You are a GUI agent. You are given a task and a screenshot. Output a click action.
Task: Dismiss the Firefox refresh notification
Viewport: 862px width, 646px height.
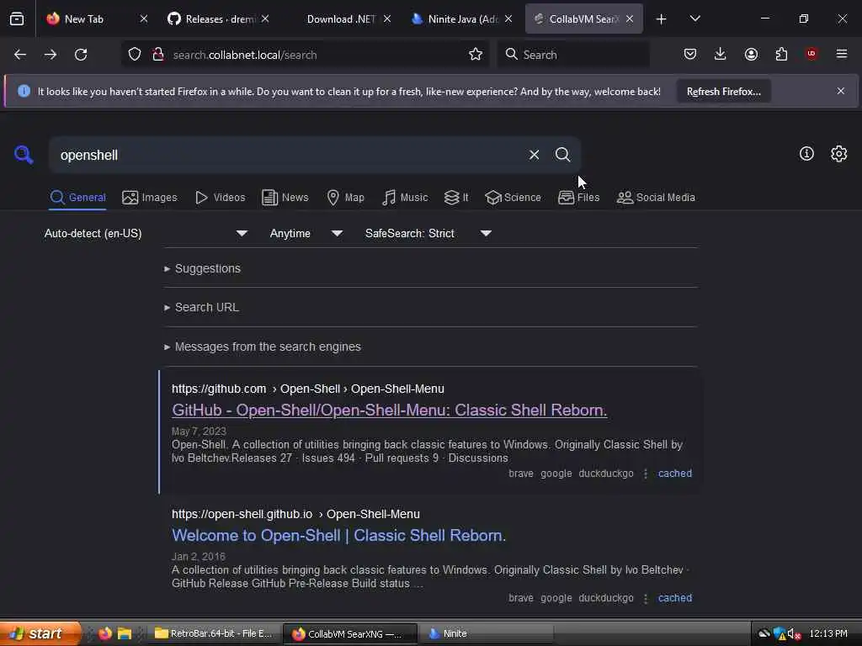pos(841,91)
